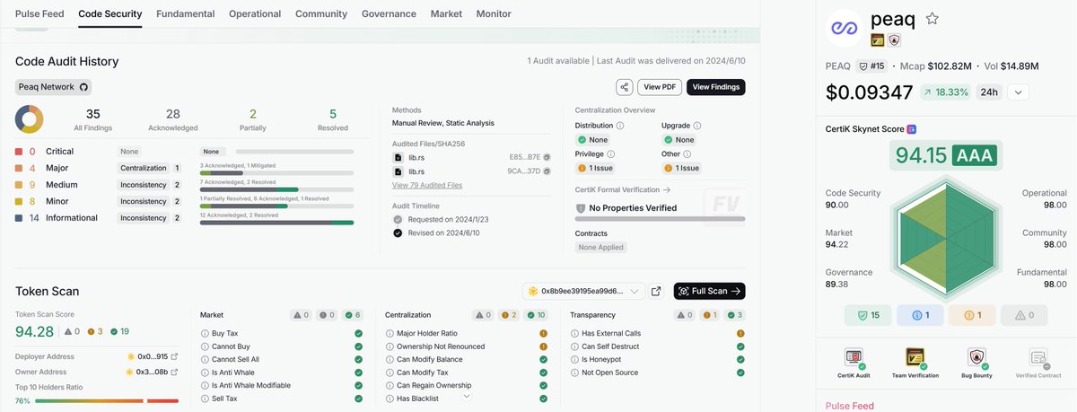Click the Skynet Score badge icon

912,129
